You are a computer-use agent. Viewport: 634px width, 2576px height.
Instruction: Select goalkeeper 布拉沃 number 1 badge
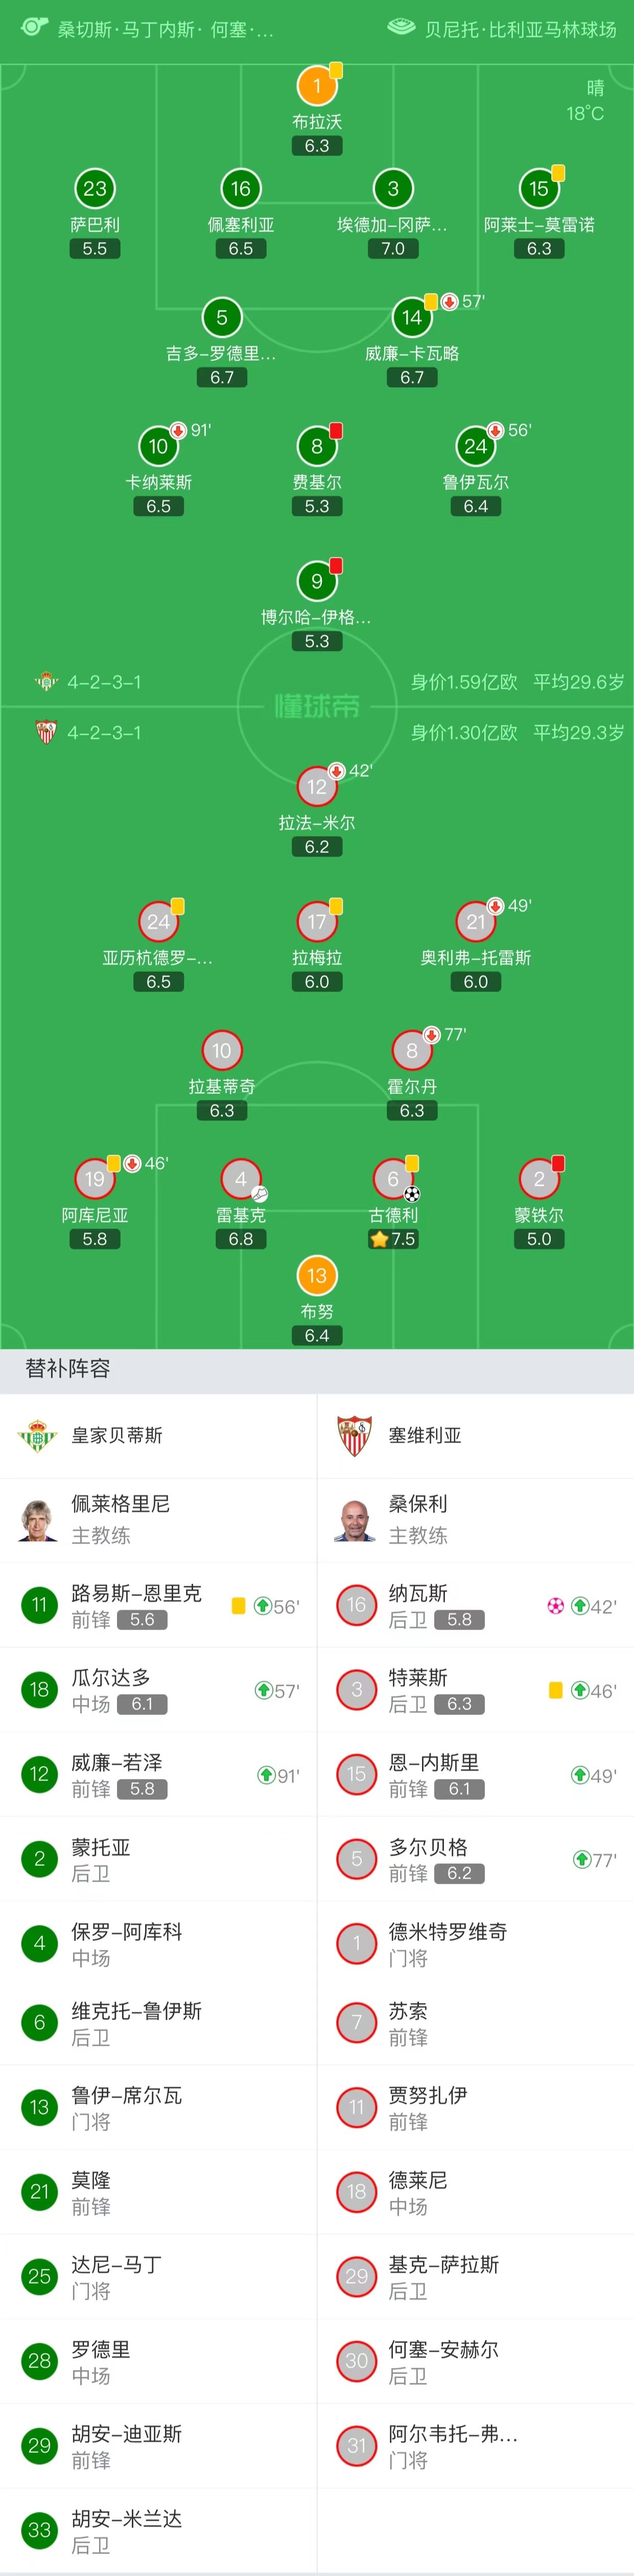[317, 86]
